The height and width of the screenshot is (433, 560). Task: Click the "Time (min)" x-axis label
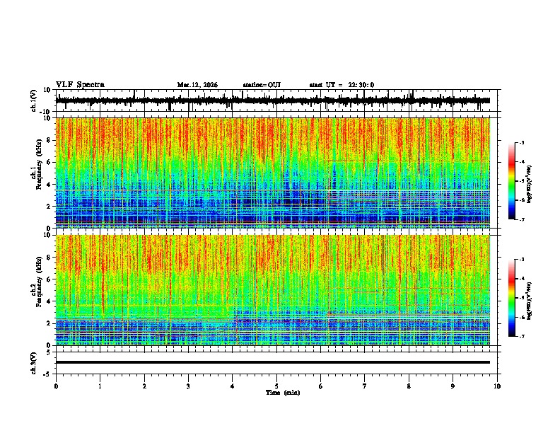tap(283, 393)
